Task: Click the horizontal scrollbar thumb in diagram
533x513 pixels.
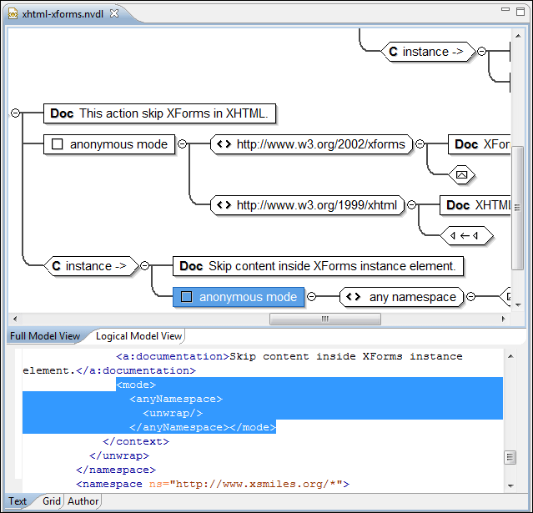Action: point(324,319)
